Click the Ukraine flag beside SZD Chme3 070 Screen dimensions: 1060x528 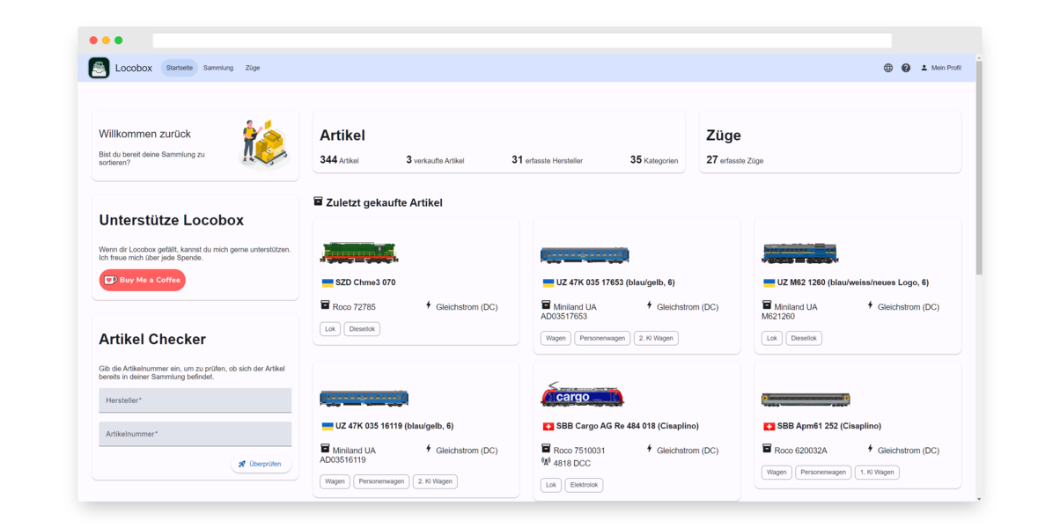pos(328,282)
